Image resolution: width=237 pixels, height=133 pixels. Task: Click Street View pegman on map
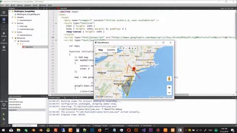[169, 79]
